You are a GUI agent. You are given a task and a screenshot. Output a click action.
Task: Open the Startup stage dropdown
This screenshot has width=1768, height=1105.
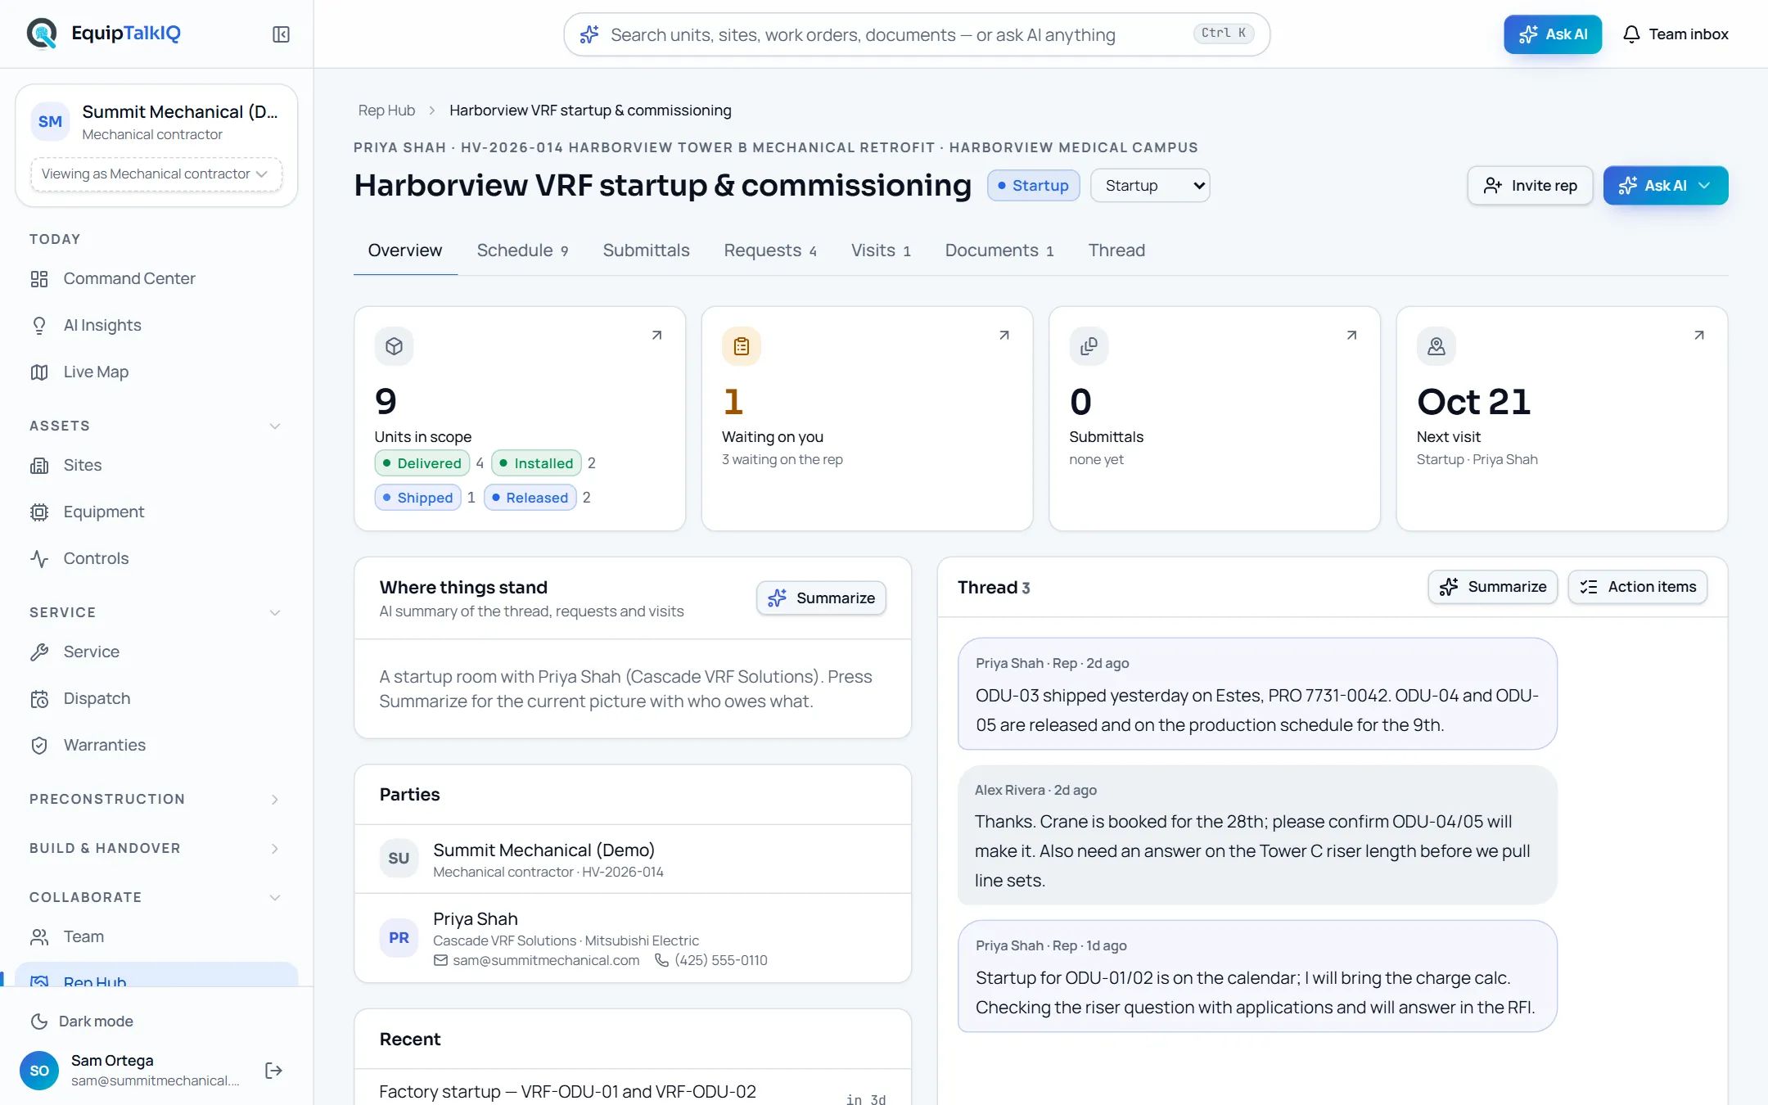coord(1150,186)
